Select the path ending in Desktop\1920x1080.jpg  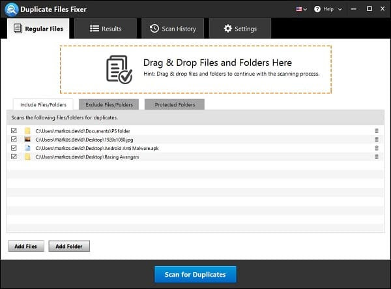84,140
